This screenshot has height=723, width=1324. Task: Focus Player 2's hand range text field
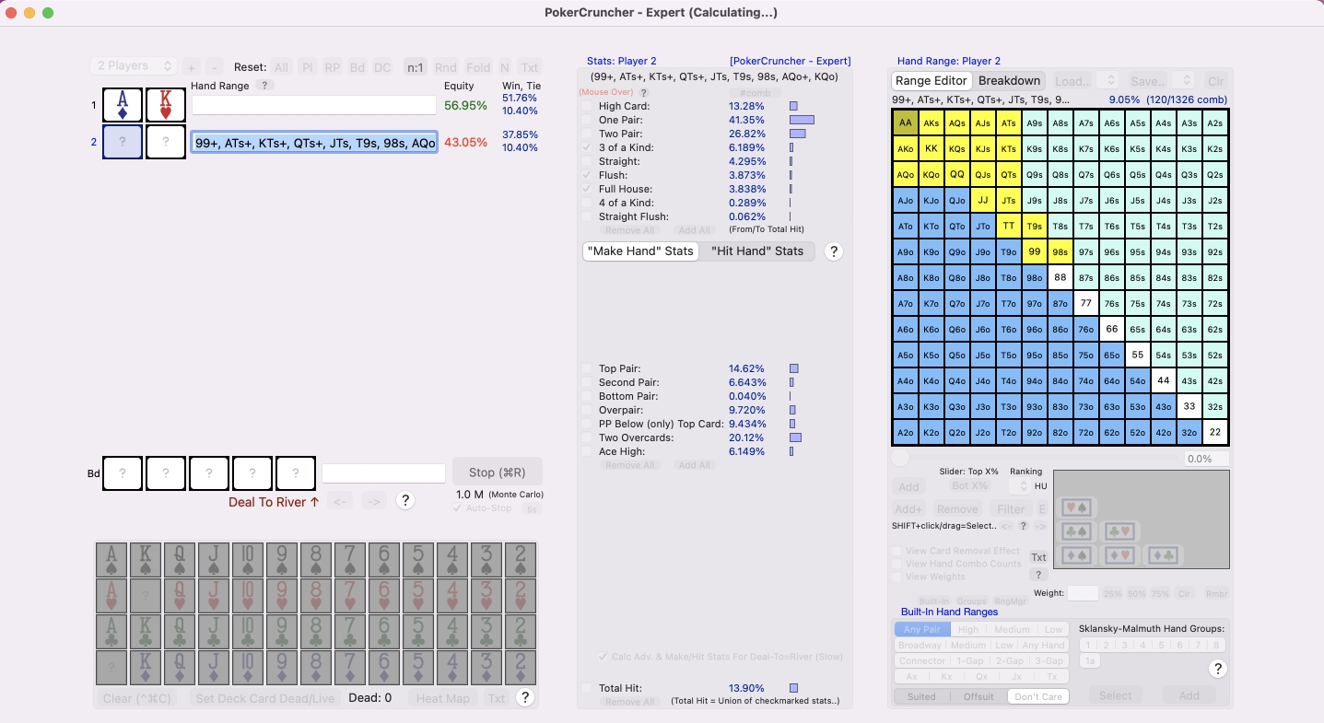(313, 143)
